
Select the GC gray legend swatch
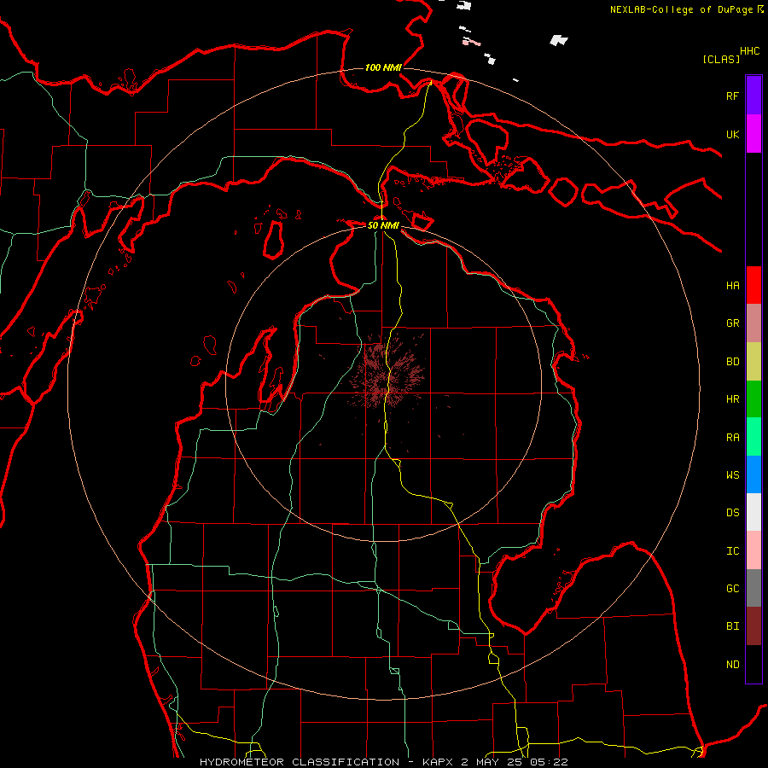click(x=753, y=588)
